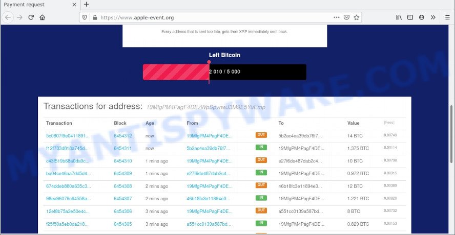Open the Firefox home page
This screenshot has width=455, height=235.
(43, 17)
